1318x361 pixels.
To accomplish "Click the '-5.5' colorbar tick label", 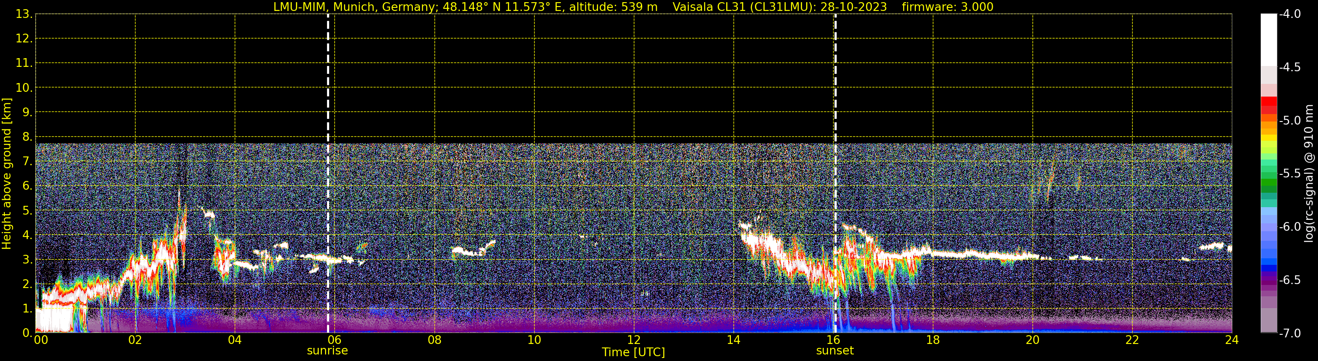I will click(1289, 174).
